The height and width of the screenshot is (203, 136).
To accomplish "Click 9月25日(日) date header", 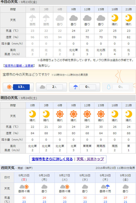I will 24,177.
